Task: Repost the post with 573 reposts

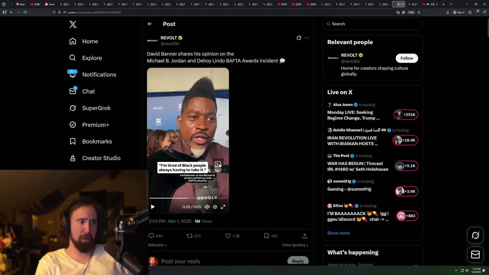Action: (193, 236)
